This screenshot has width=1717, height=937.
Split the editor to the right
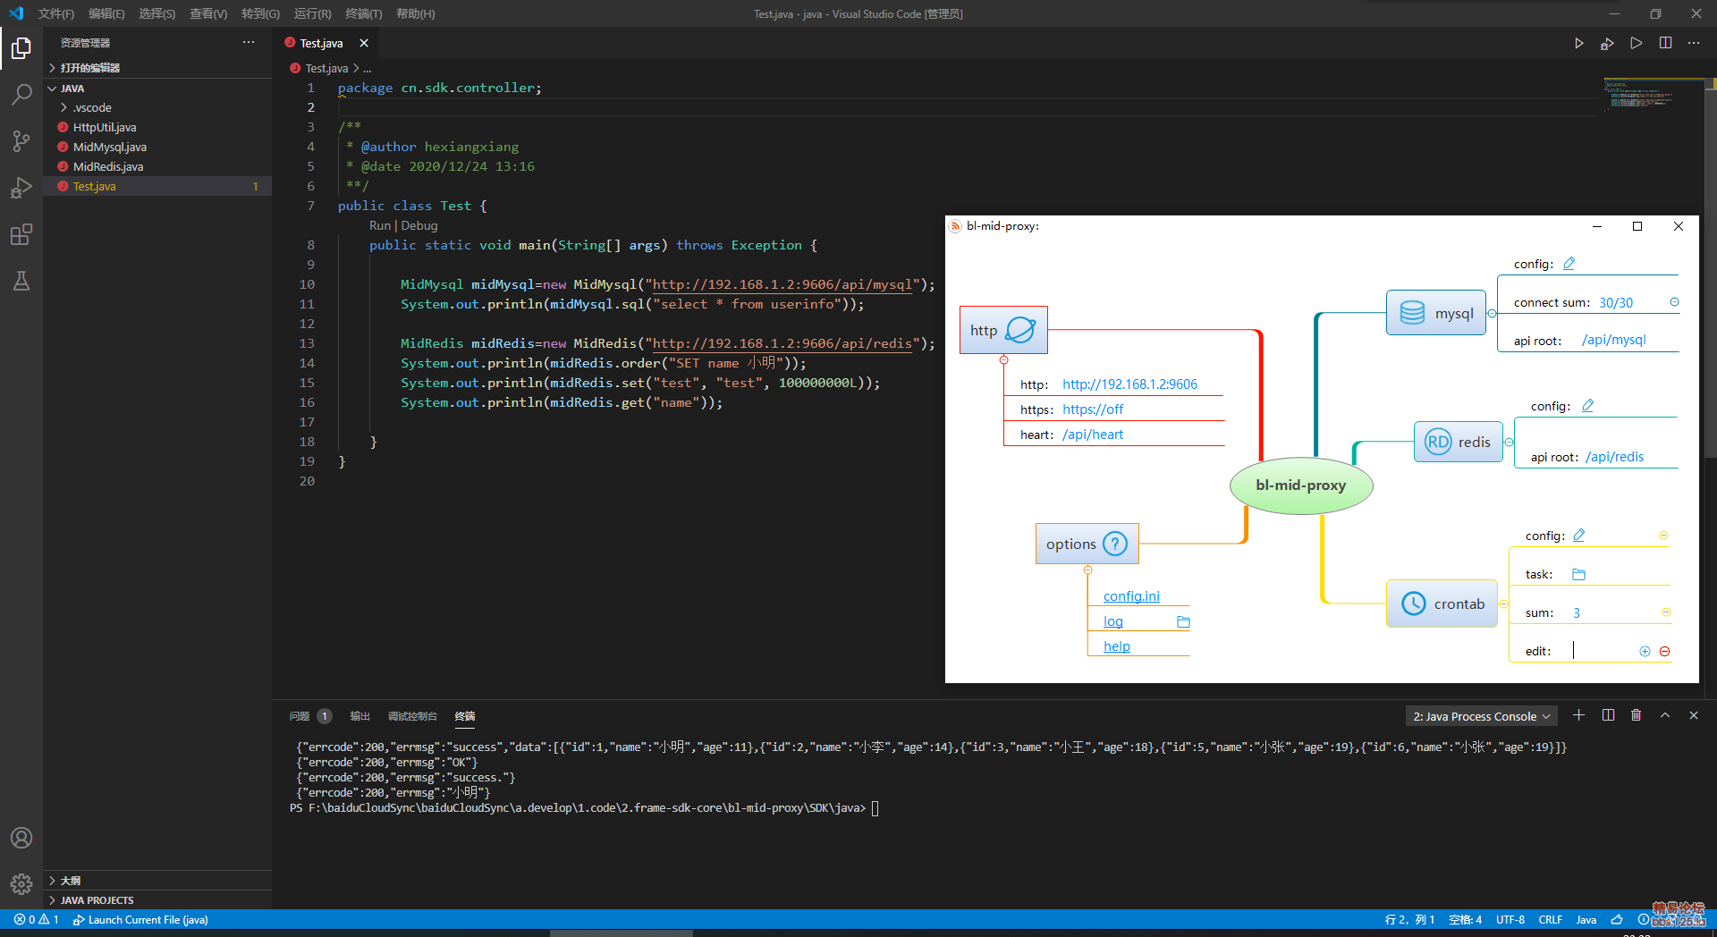(1665, 43)
